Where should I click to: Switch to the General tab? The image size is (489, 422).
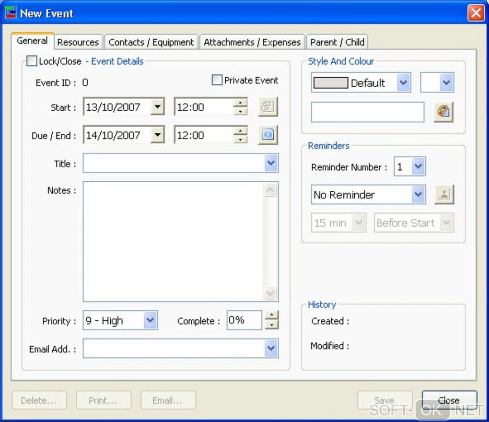pyautogui.click(x=33, y=41)
